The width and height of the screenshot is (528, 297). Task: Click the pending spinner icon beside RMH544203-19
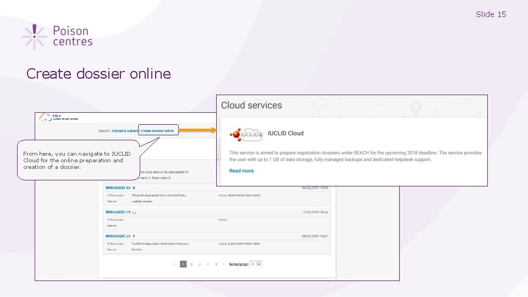tap(134, 212)
